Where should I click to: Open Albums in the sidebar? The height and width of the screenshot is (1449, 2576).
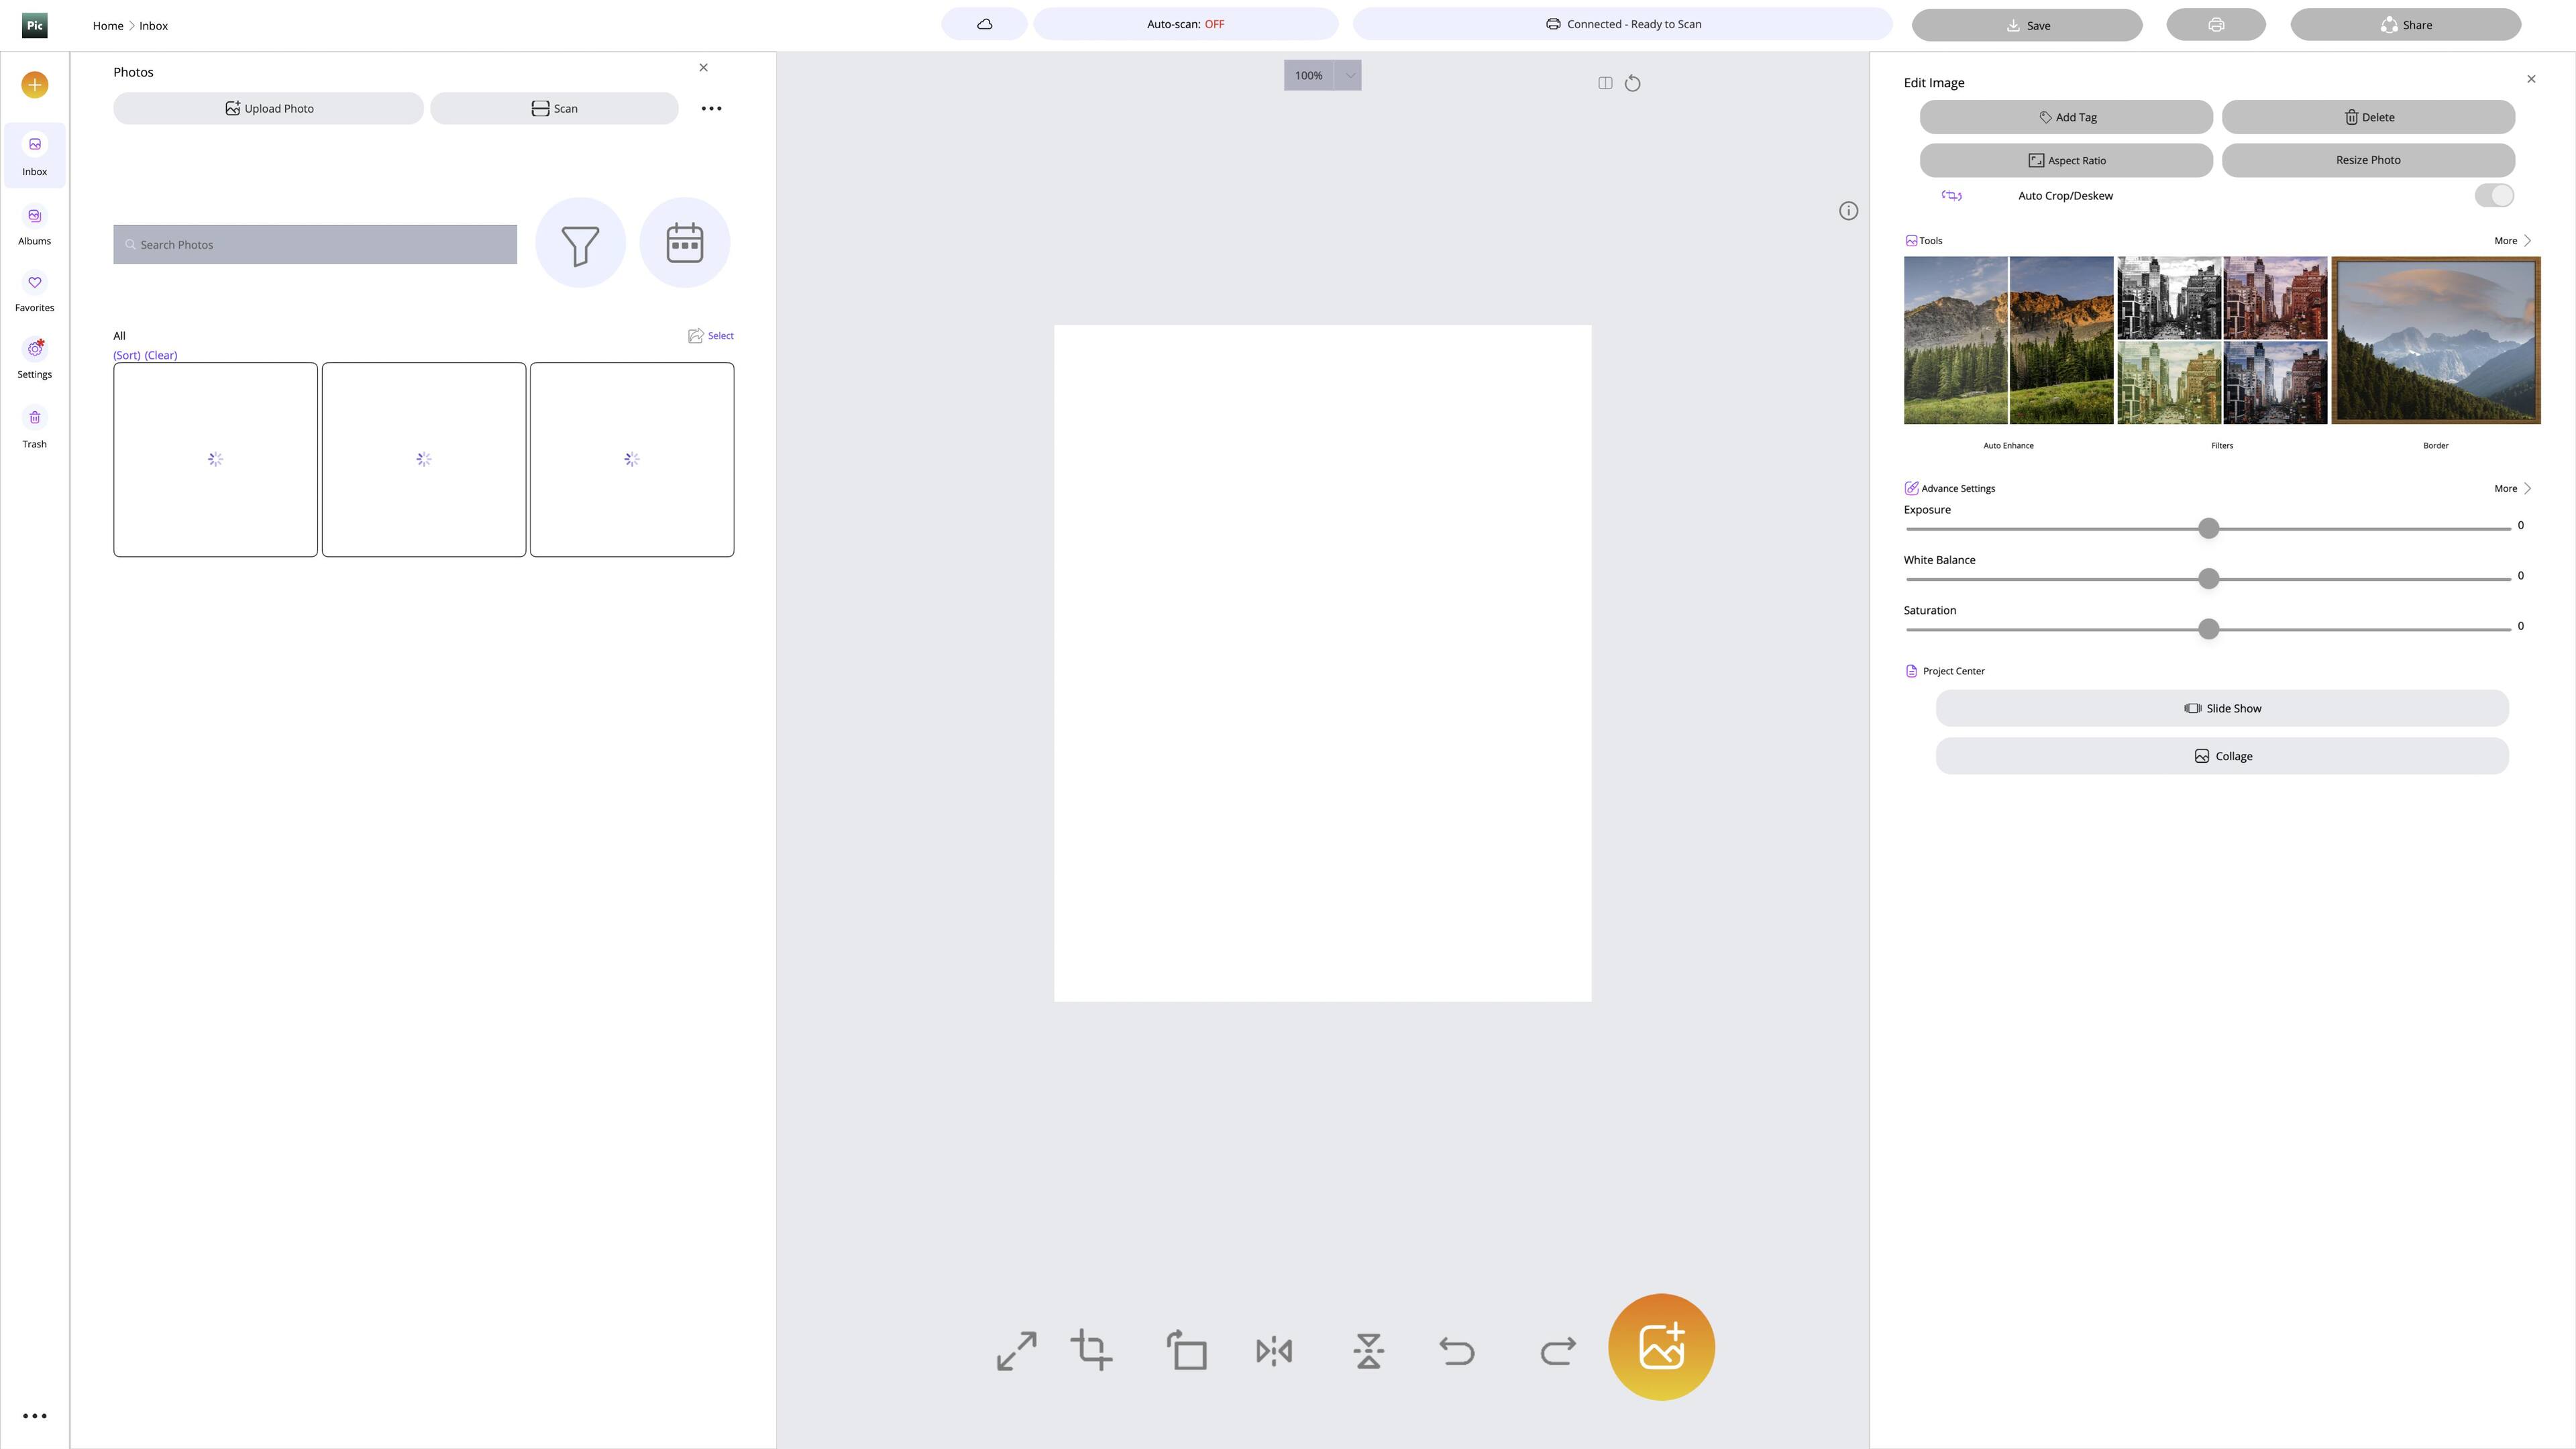[x=34, y=225]
